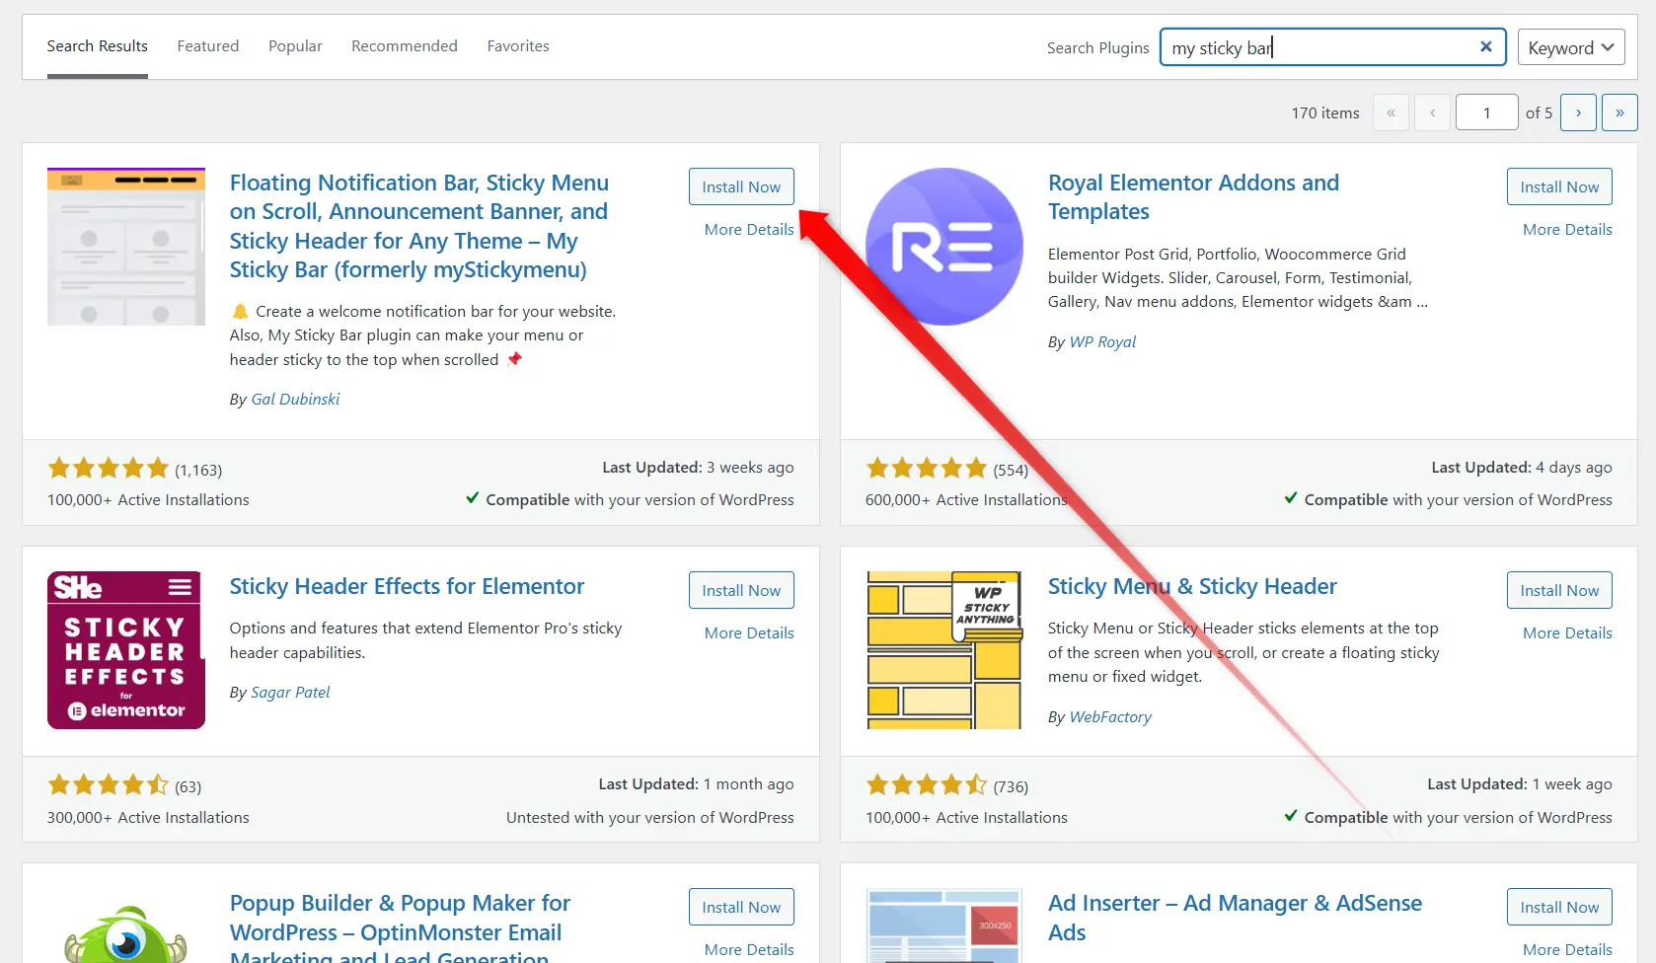The width and height of the screenshot is (1656, 963).
Task: Click the WP Sticky Anything plugin icon
Action: [x=943, y=650]
